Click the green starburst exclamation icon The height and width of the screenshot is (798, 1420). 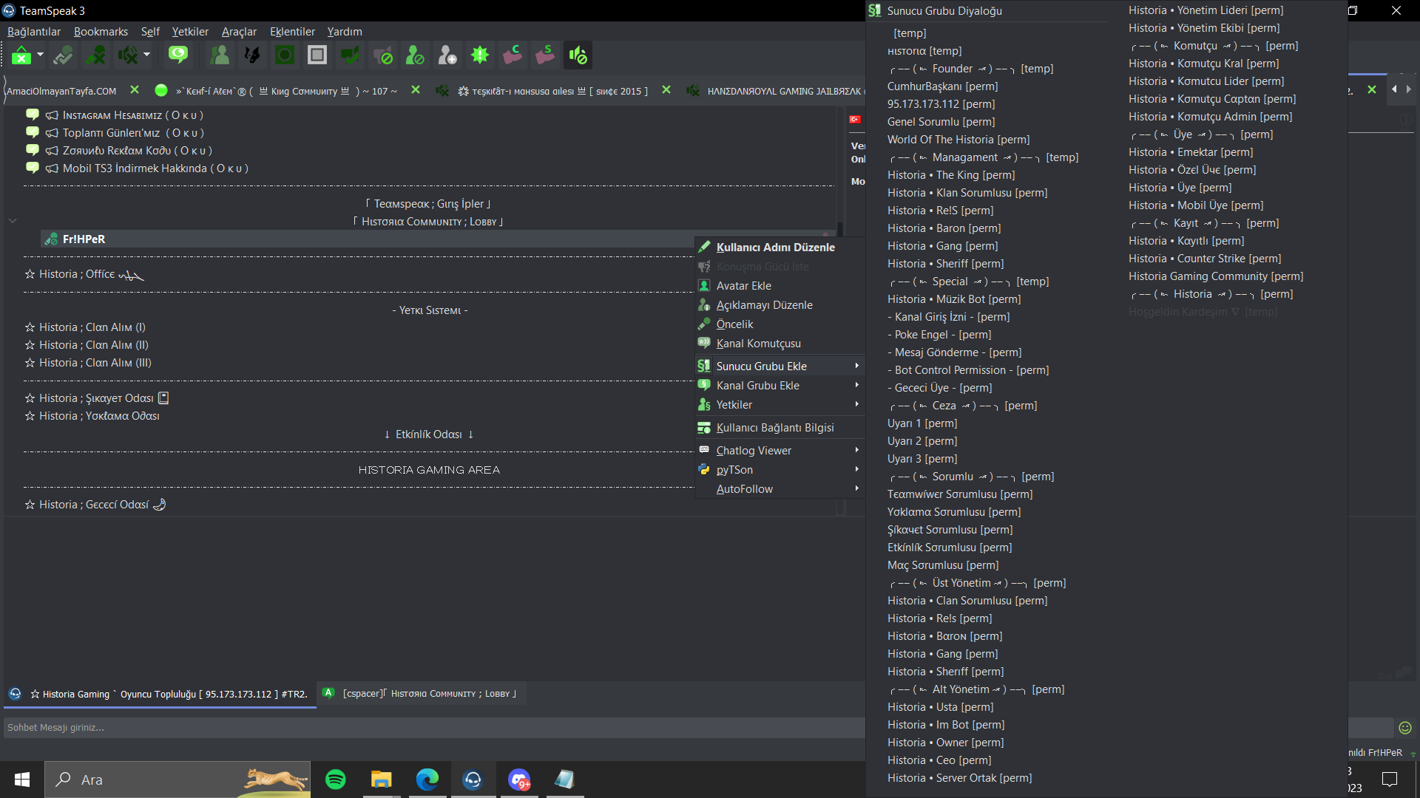(x=480, y=55)
